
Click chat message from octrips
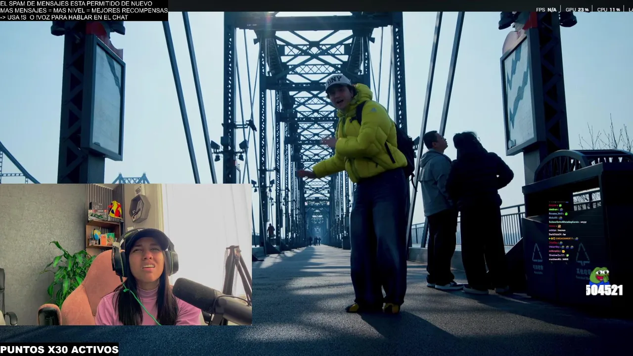(x=557, y=230)
